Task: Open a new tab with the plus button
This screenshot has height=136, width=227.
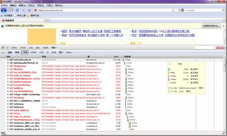Action: pyautogui.click(x=47, y=21)
